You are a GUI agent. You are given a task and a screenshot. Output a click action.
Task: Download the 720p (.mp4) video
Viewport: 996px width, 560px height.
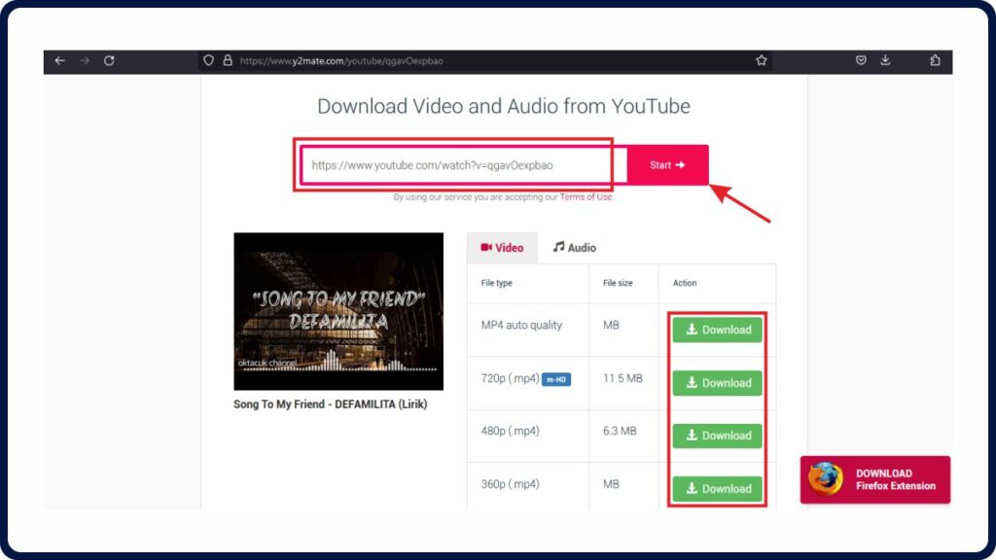coord(717,383)
